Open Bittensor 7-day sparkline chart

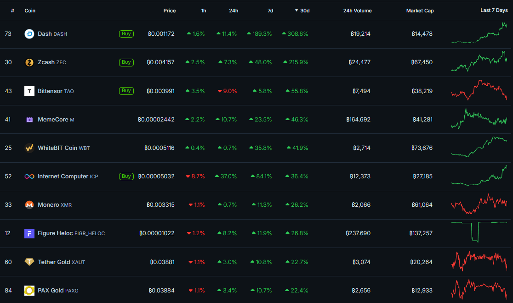(479, 90)
